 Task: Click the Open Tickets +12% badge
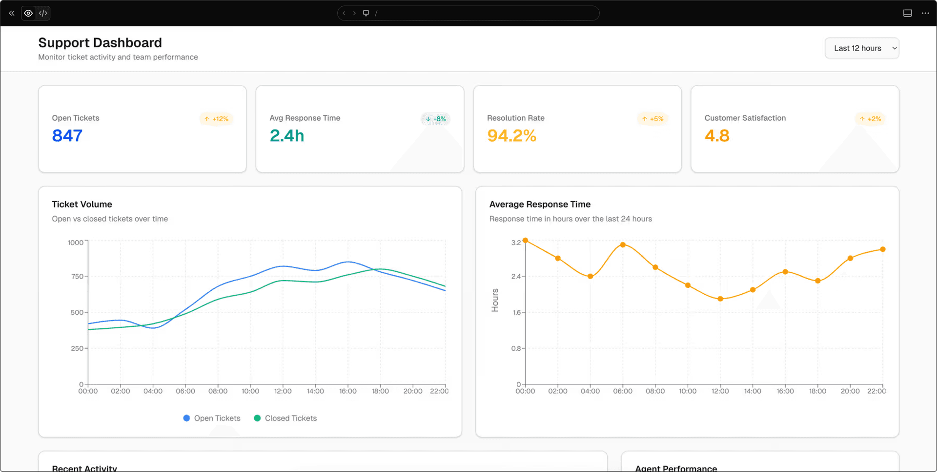(x=216, y=119)
